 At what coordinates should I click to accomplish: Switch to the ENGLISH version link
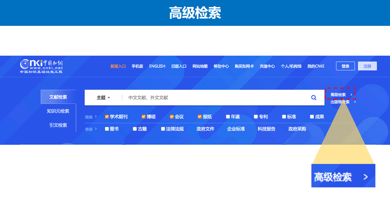pyautogui.click(x=157, y=66)
